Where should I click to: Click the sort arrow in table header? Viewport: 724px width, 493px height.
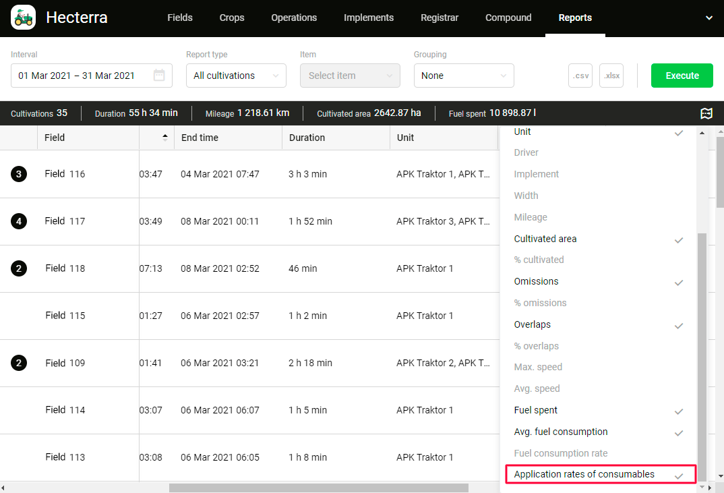[165, 138]
